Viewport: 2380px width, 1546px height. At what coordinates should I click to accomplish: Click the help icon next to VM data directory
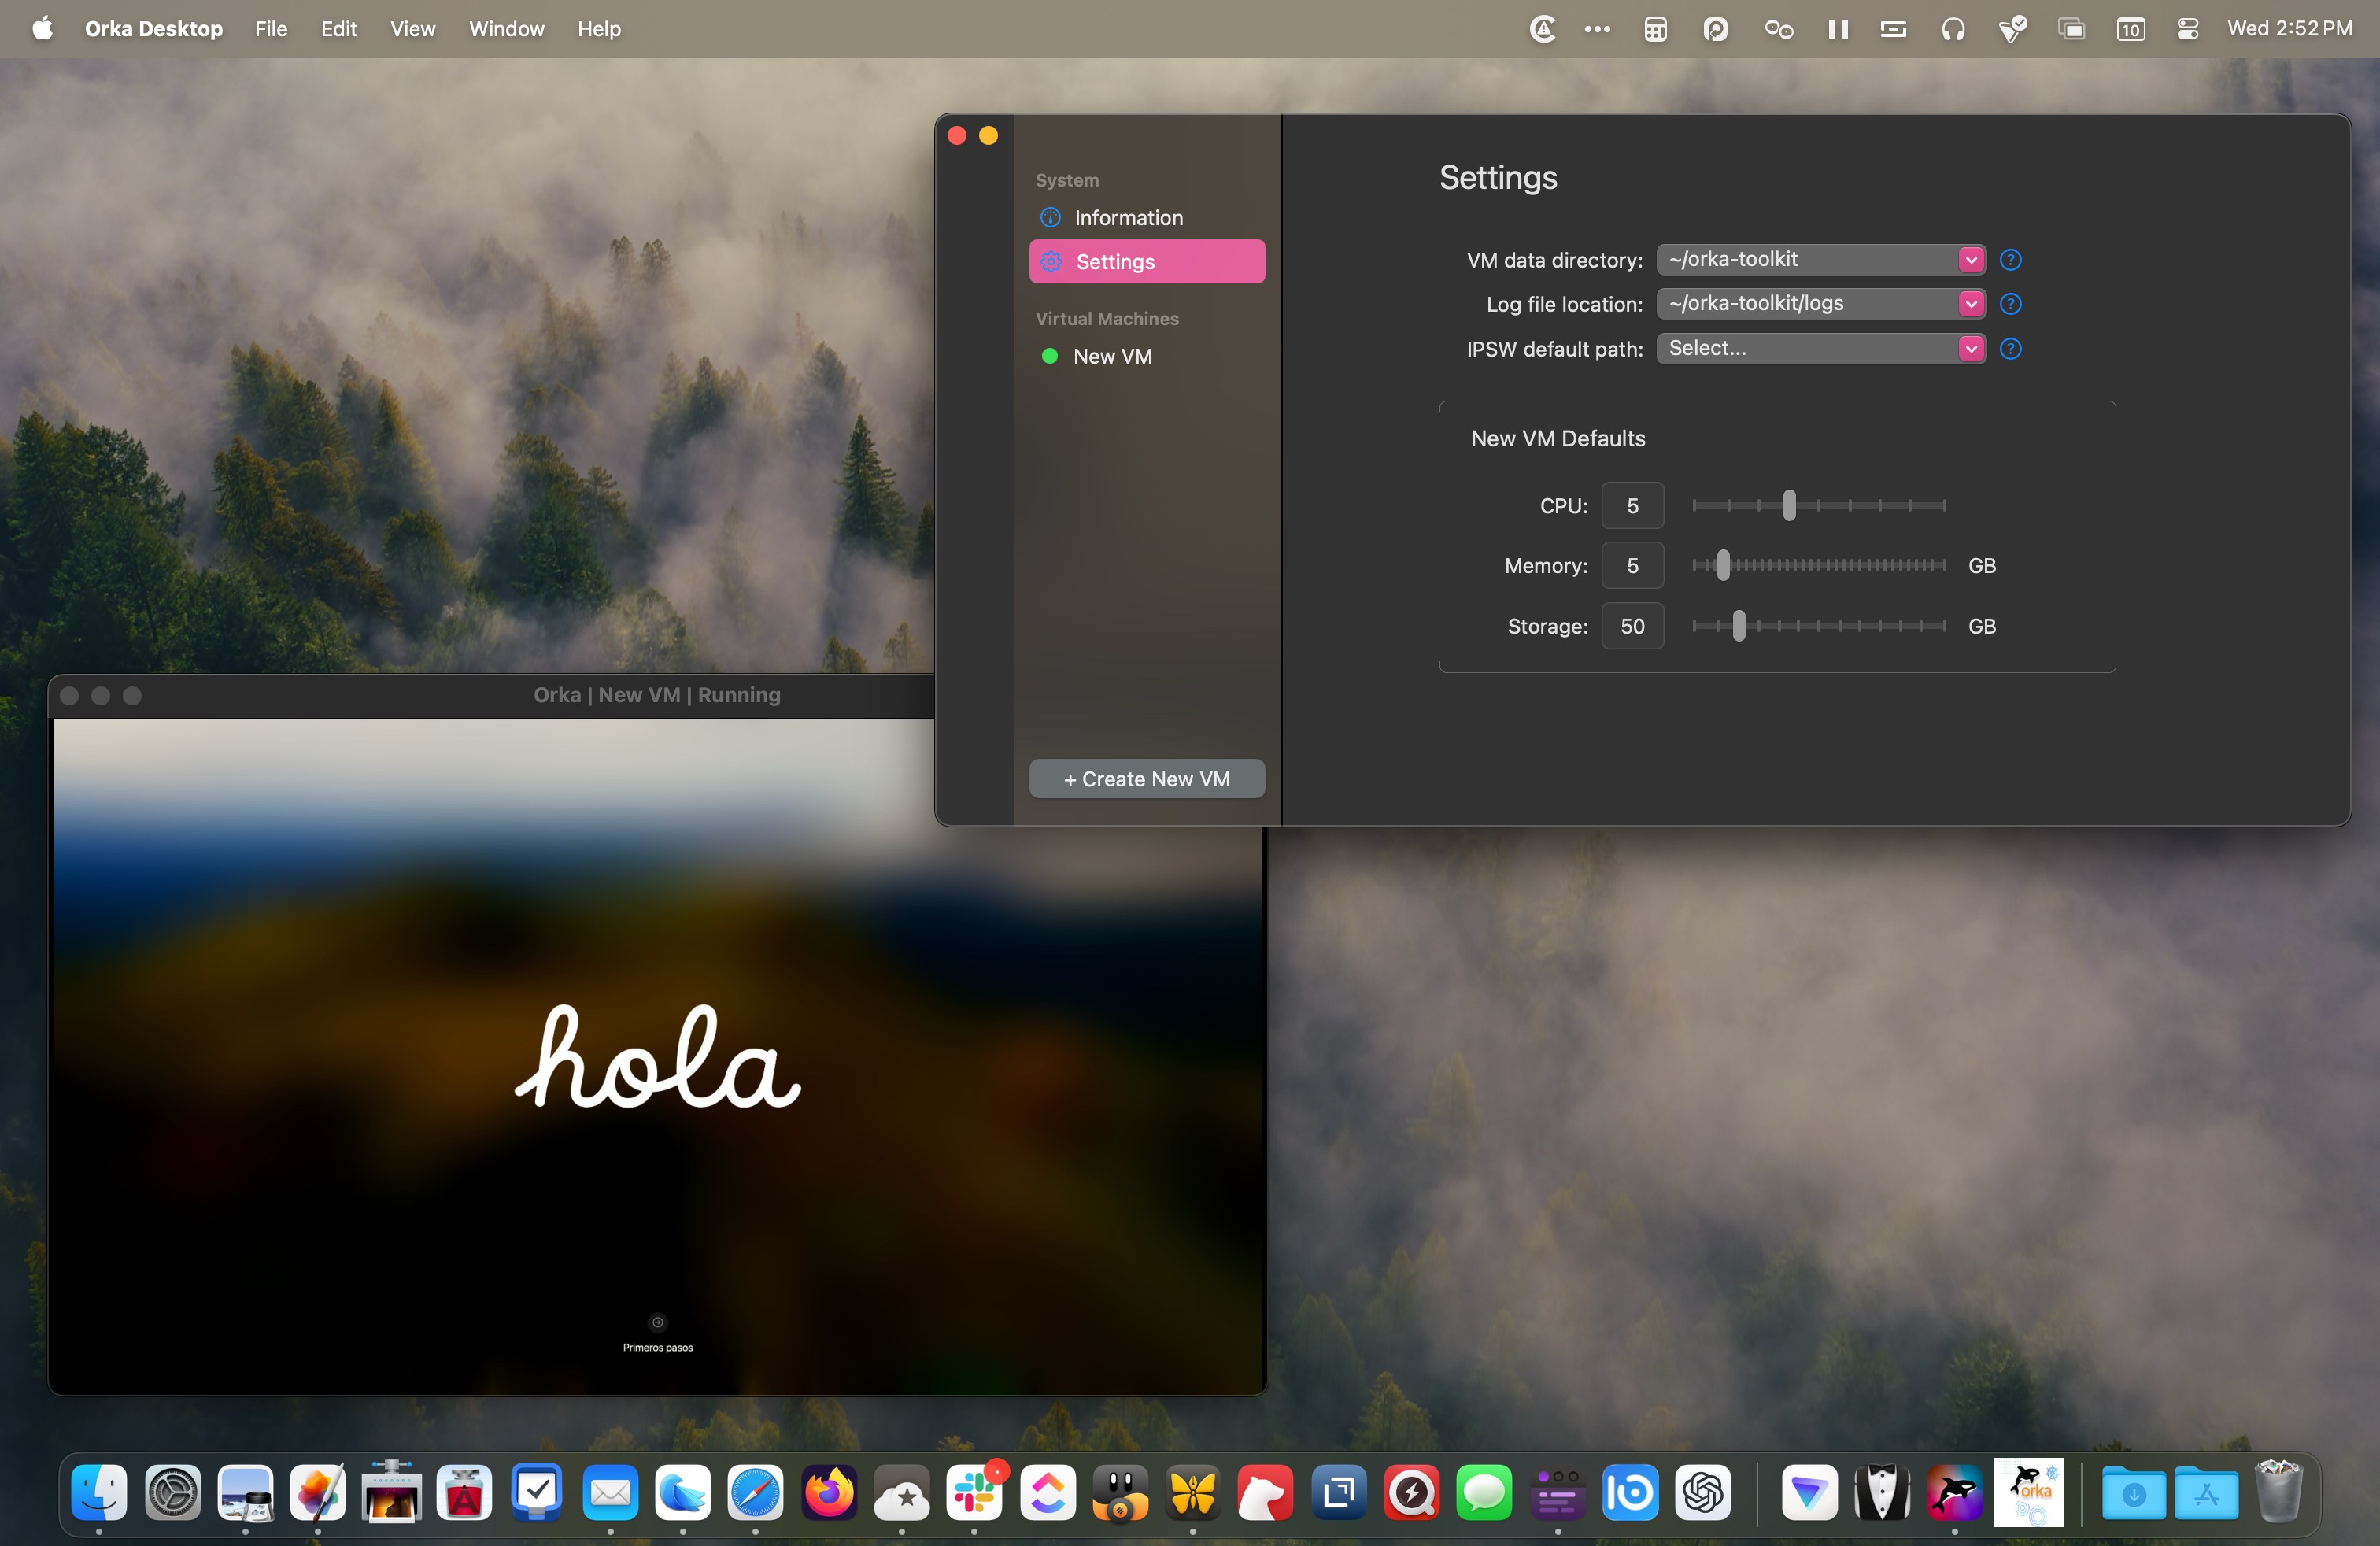point(2011,258)
